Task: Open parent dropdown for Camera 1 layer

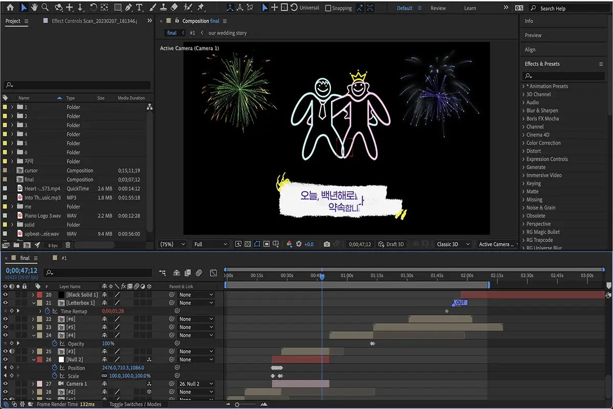Action: 196,384
